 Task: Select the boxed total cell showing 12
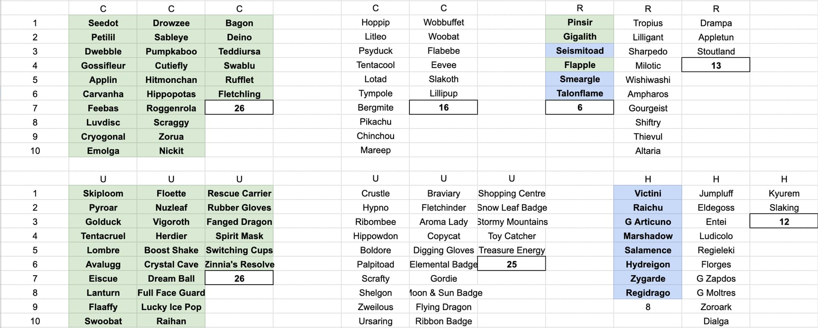point(784,222)
